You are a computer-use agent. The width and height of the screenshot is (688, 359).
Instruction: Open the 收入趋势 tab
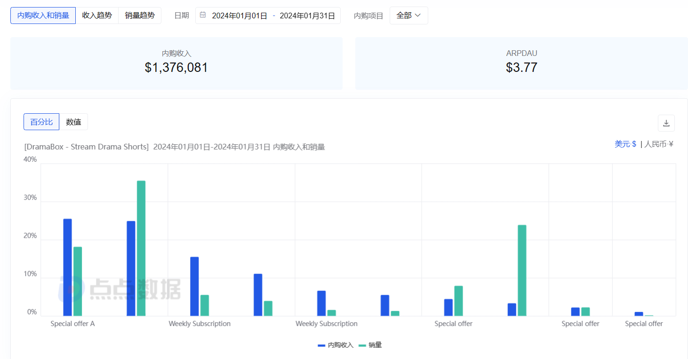tap(97, 16)
